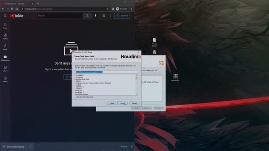Screen dimensions: 269x151
Task: Select AnyDesk in the folder list
Action: (x=79, y=85)
